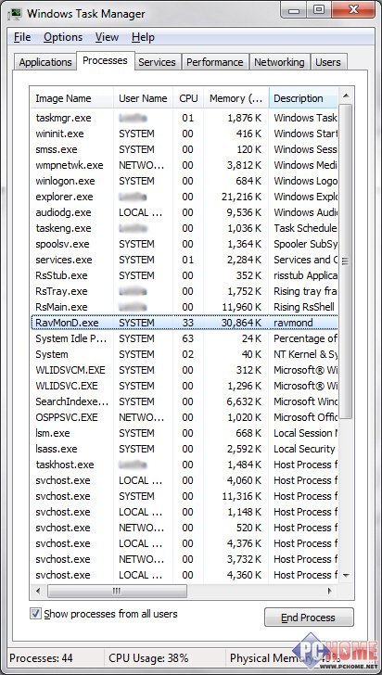Click horizontal scrollbar left arrow

click(38, 591)
